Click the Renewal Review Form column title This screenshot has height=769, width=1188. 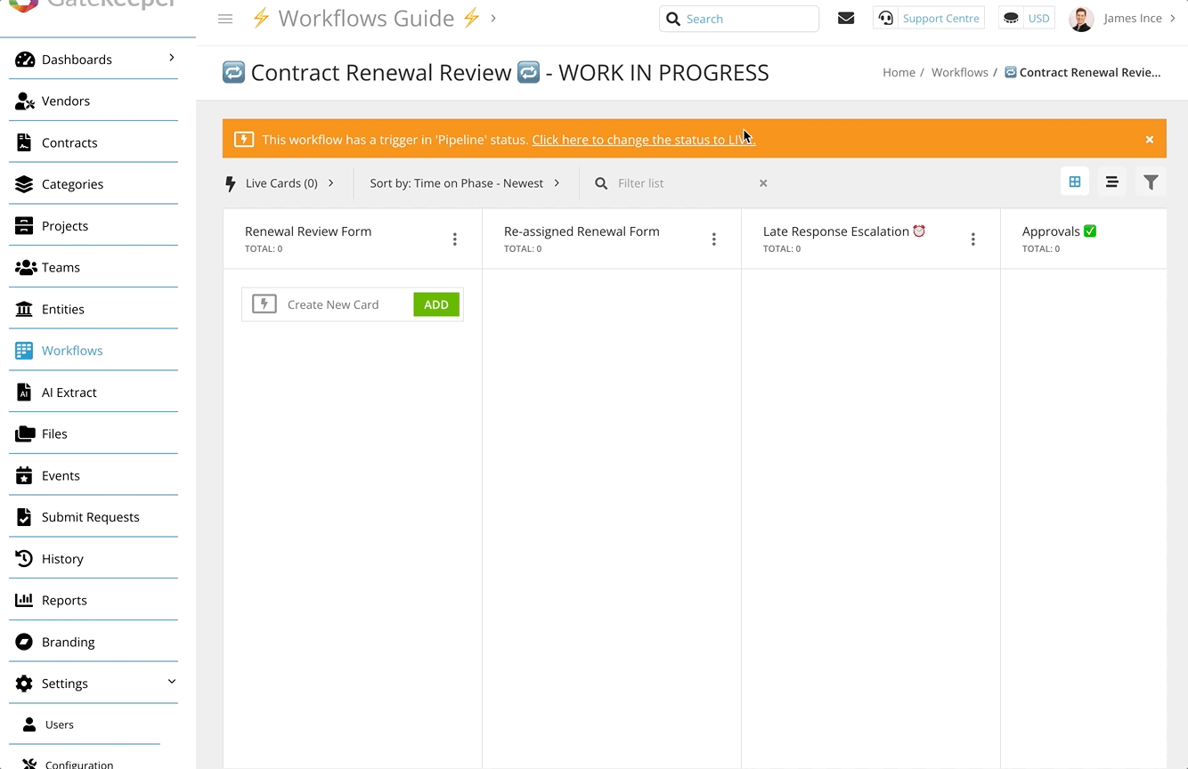pyautogui.click(x=308, y=231)
